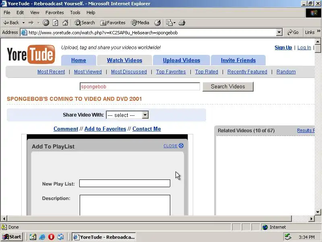Click the Log In link
This screenshot has height=242, width=322.
pyautogui.click(x=304, y=48)
